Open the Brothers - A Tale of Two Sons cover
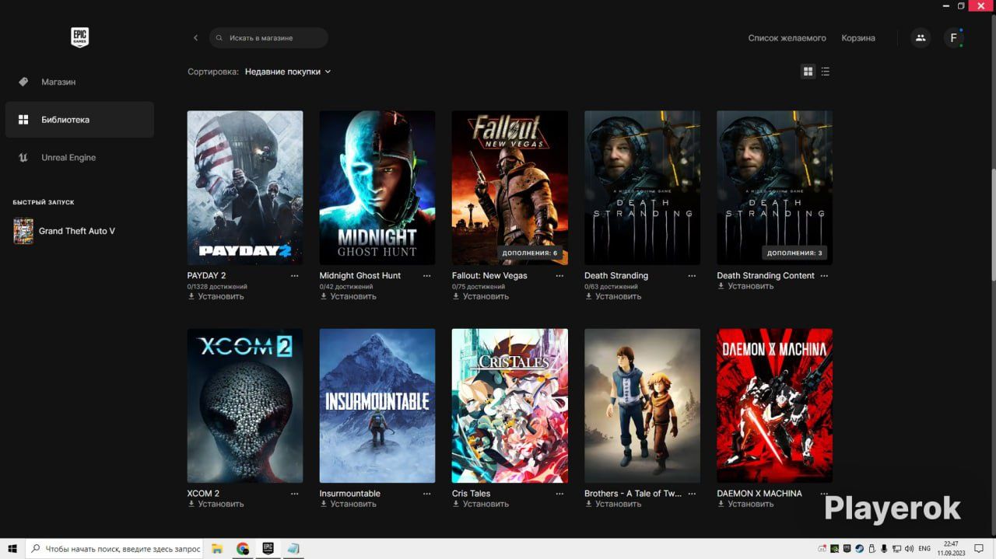Screen dimensions: 996x559 click(642, 406)
